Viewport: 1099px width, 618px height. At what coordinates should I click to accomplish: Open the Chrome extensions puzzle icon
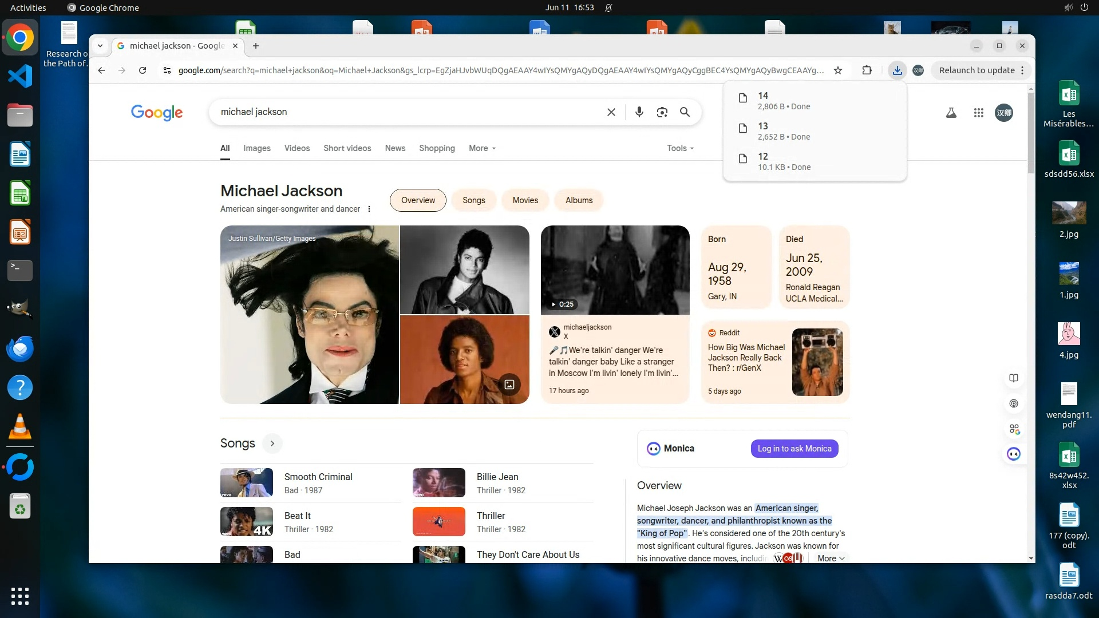pyautogui.click(x=867, y=70)
